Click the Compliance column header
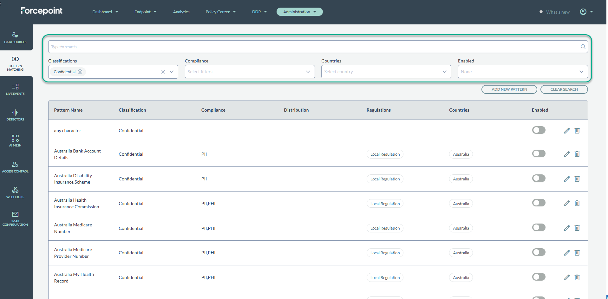This screenshot has height=299, width=608. [213, 110]
